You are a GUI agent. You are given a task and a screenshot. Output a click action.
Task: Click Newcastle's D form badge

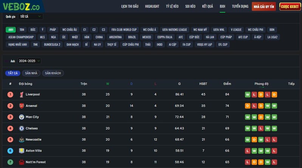tap(254, 140)
